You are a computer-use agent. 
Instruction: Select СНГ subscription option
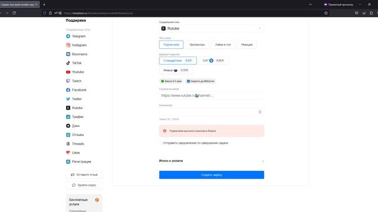213,61
